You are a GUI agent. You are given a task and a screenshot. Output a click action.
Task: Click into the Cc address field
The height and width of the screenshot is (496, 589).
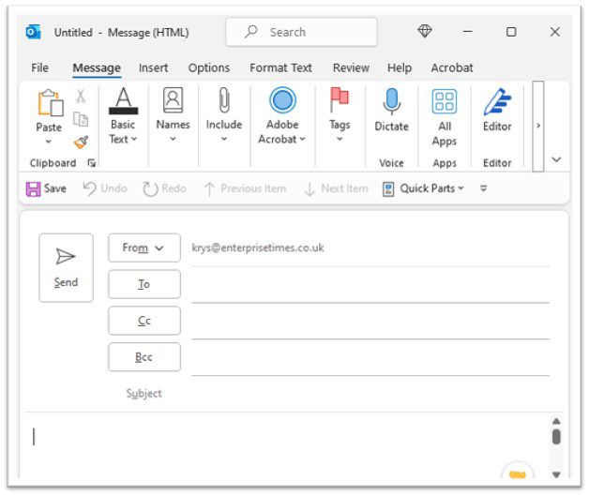coord(370,322)
